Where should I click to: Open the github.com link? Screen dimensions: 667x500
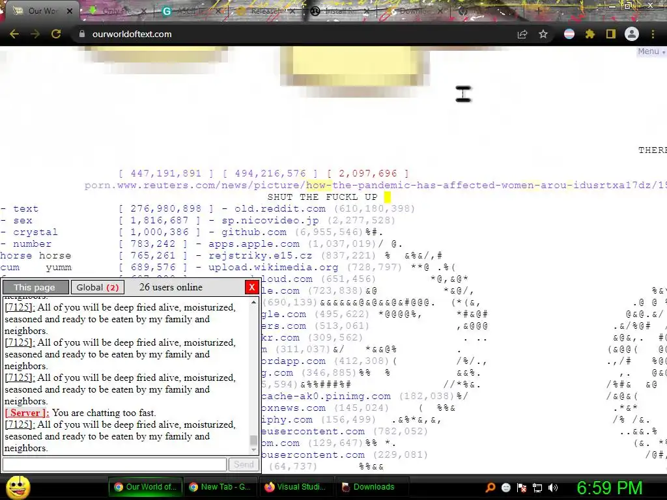click(254, 232)
